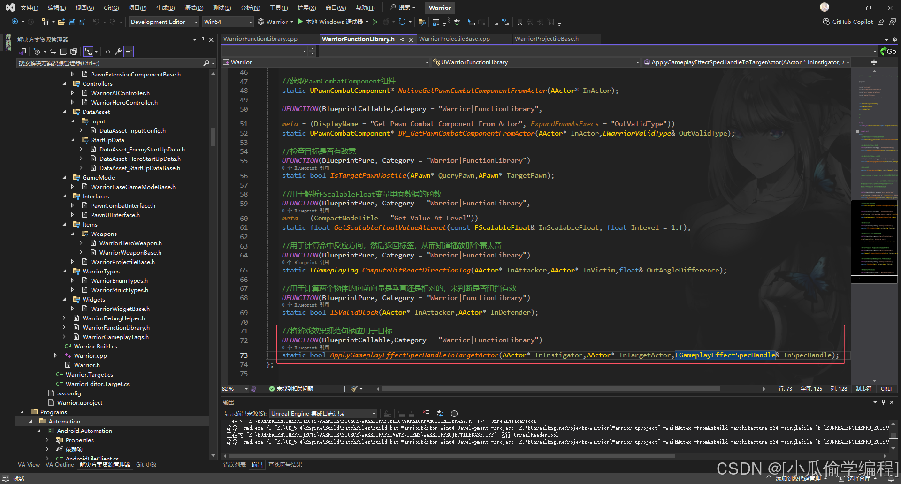
Task: Click Solution Explorer pending changes clock icon
Action: coord(37,52)
